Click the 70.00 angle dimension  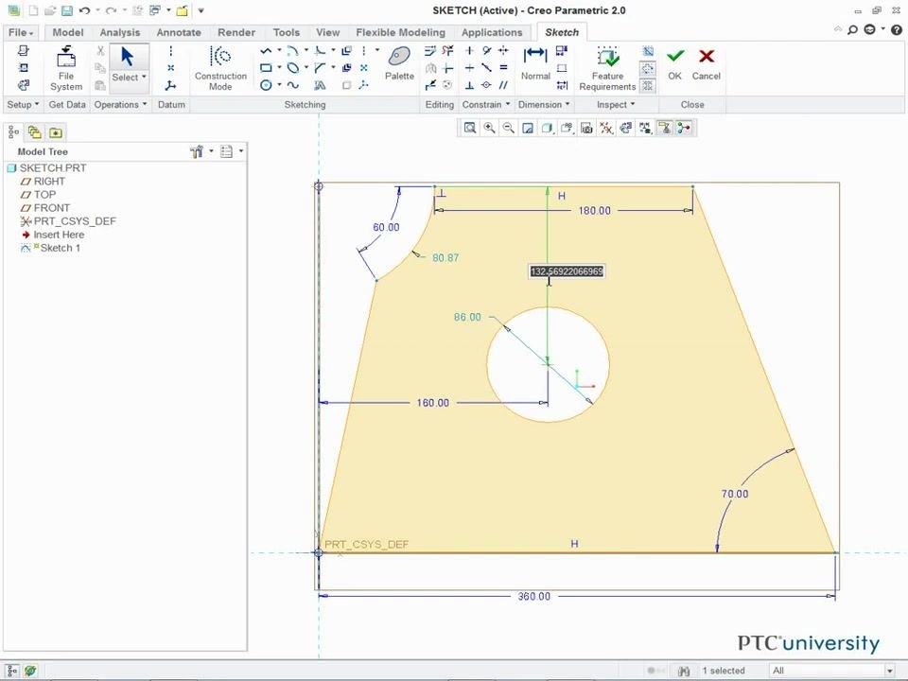point(735,494)
